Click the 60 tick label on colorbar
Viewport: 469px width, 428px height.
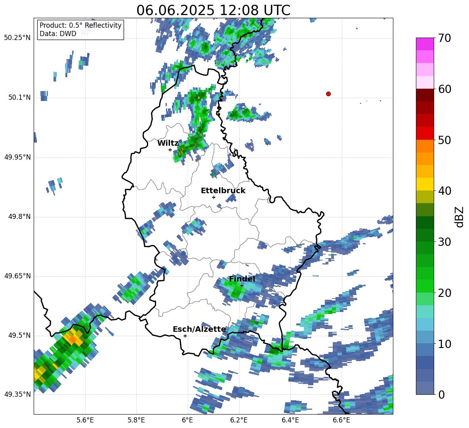coord(444,89)
